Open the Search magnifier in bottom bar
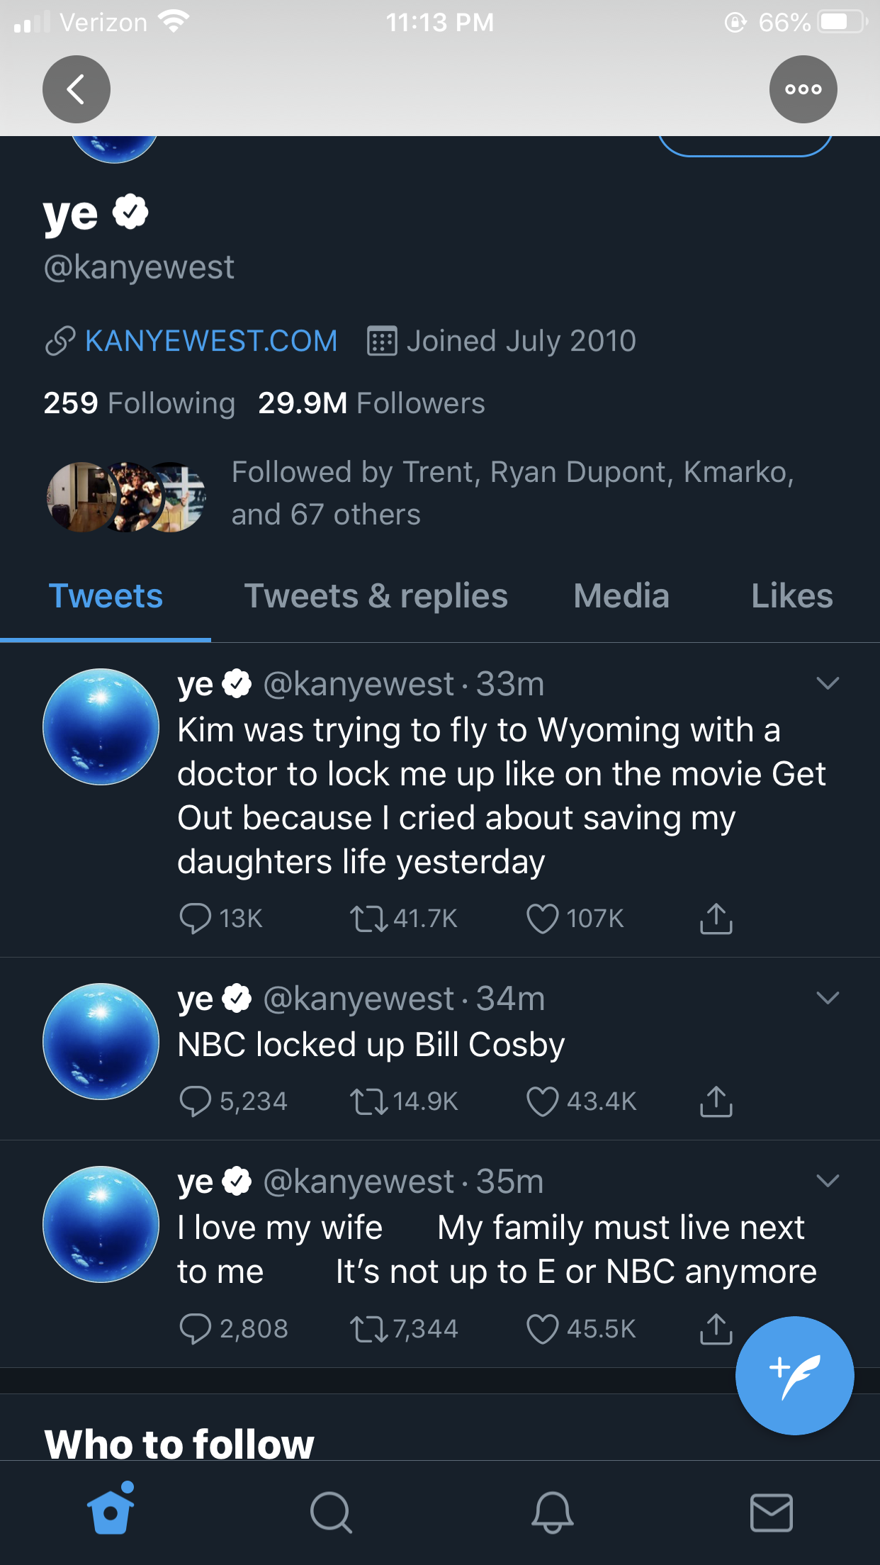Screen dimensions: 880x1565 330,1512
